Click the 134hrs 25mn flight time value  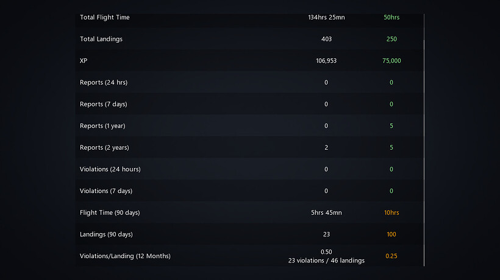point(326,18)
